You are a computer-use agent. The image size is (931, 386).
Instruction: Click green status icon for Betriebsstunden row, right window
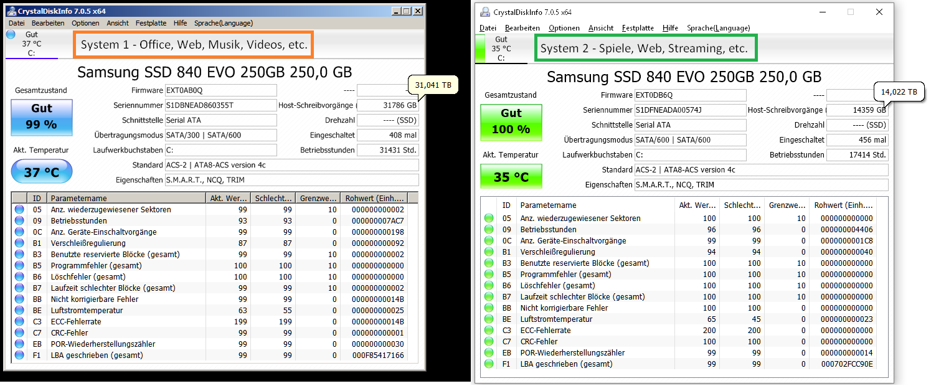[x=489, y=230]
